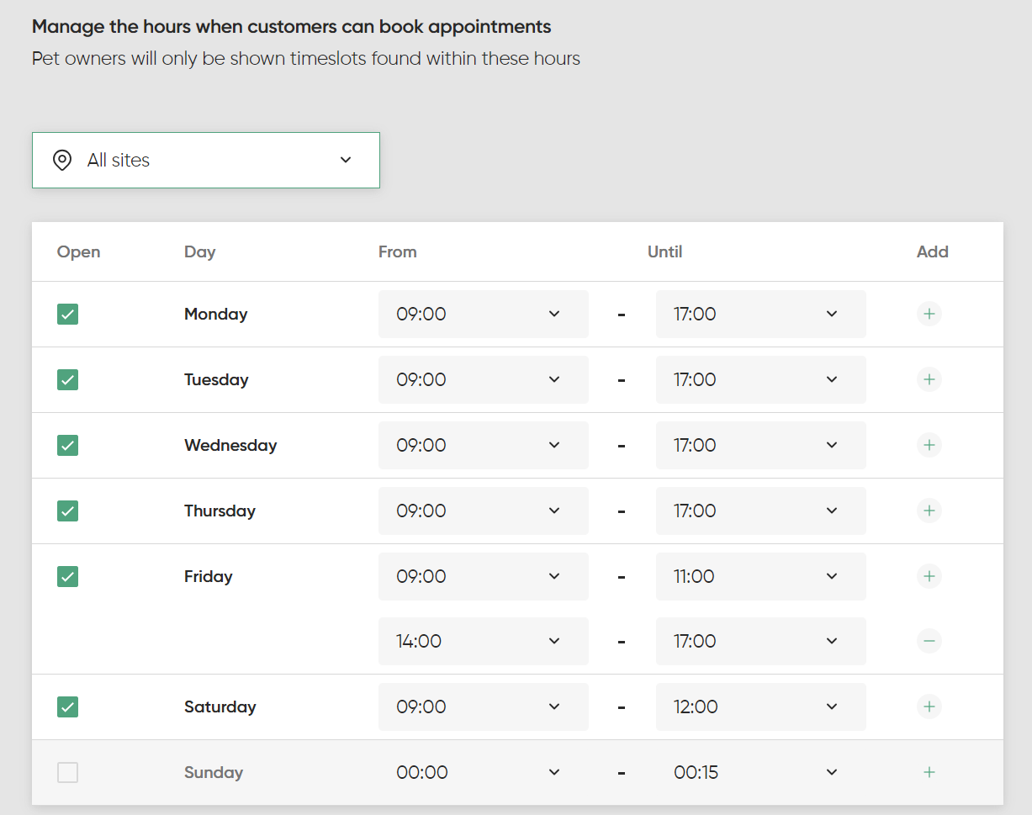Untick the Wednesday open checkbox
The image size is (1032, 815).
pyautogui.click(x=68, y=446)
